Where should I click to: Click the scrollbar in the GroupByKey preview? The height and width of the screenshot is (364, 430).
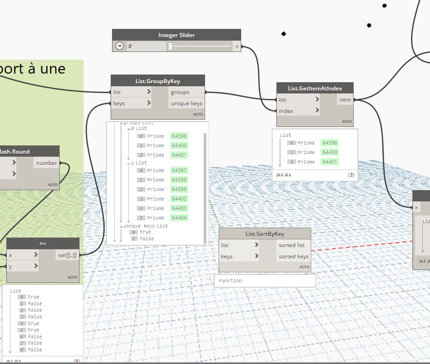[206, 181]
